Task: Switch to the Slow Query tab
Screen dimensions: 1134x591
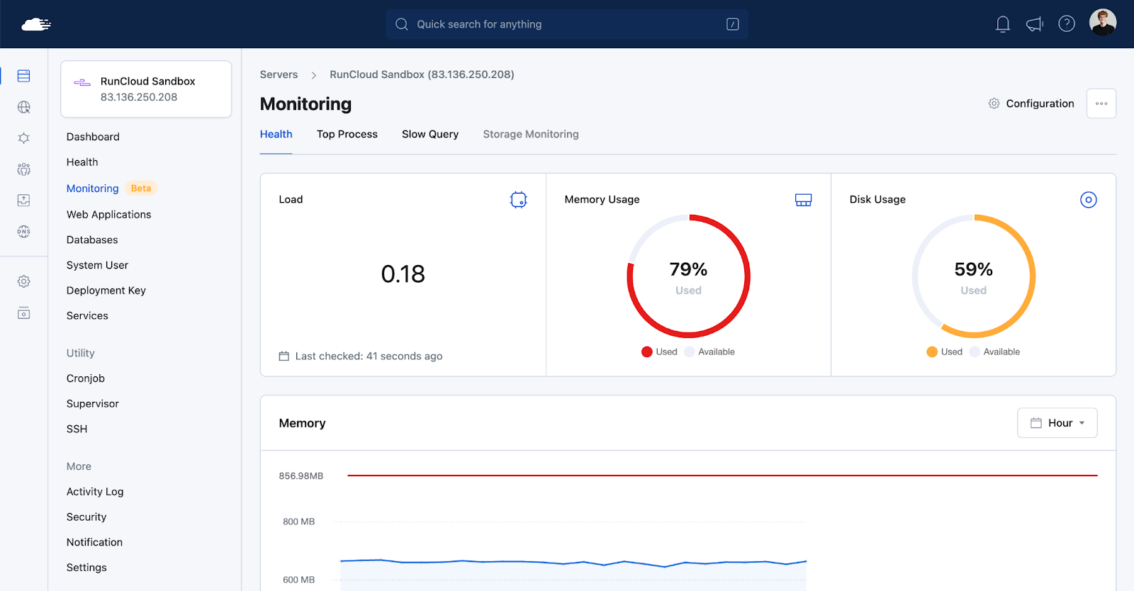Action: click(x=430, y=135)
